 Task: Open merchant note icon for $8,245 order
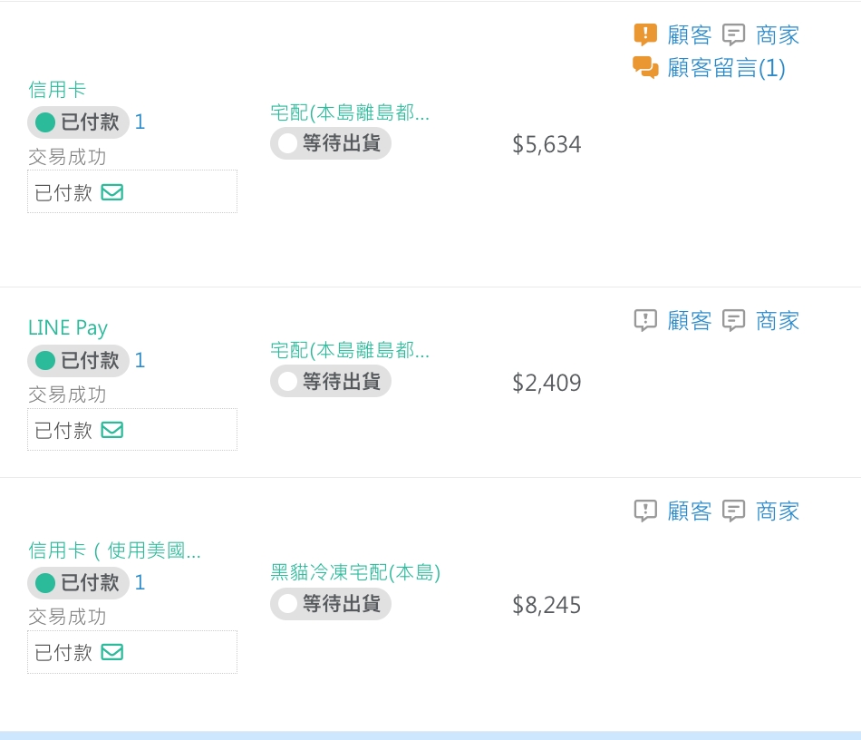coord(733,511)
